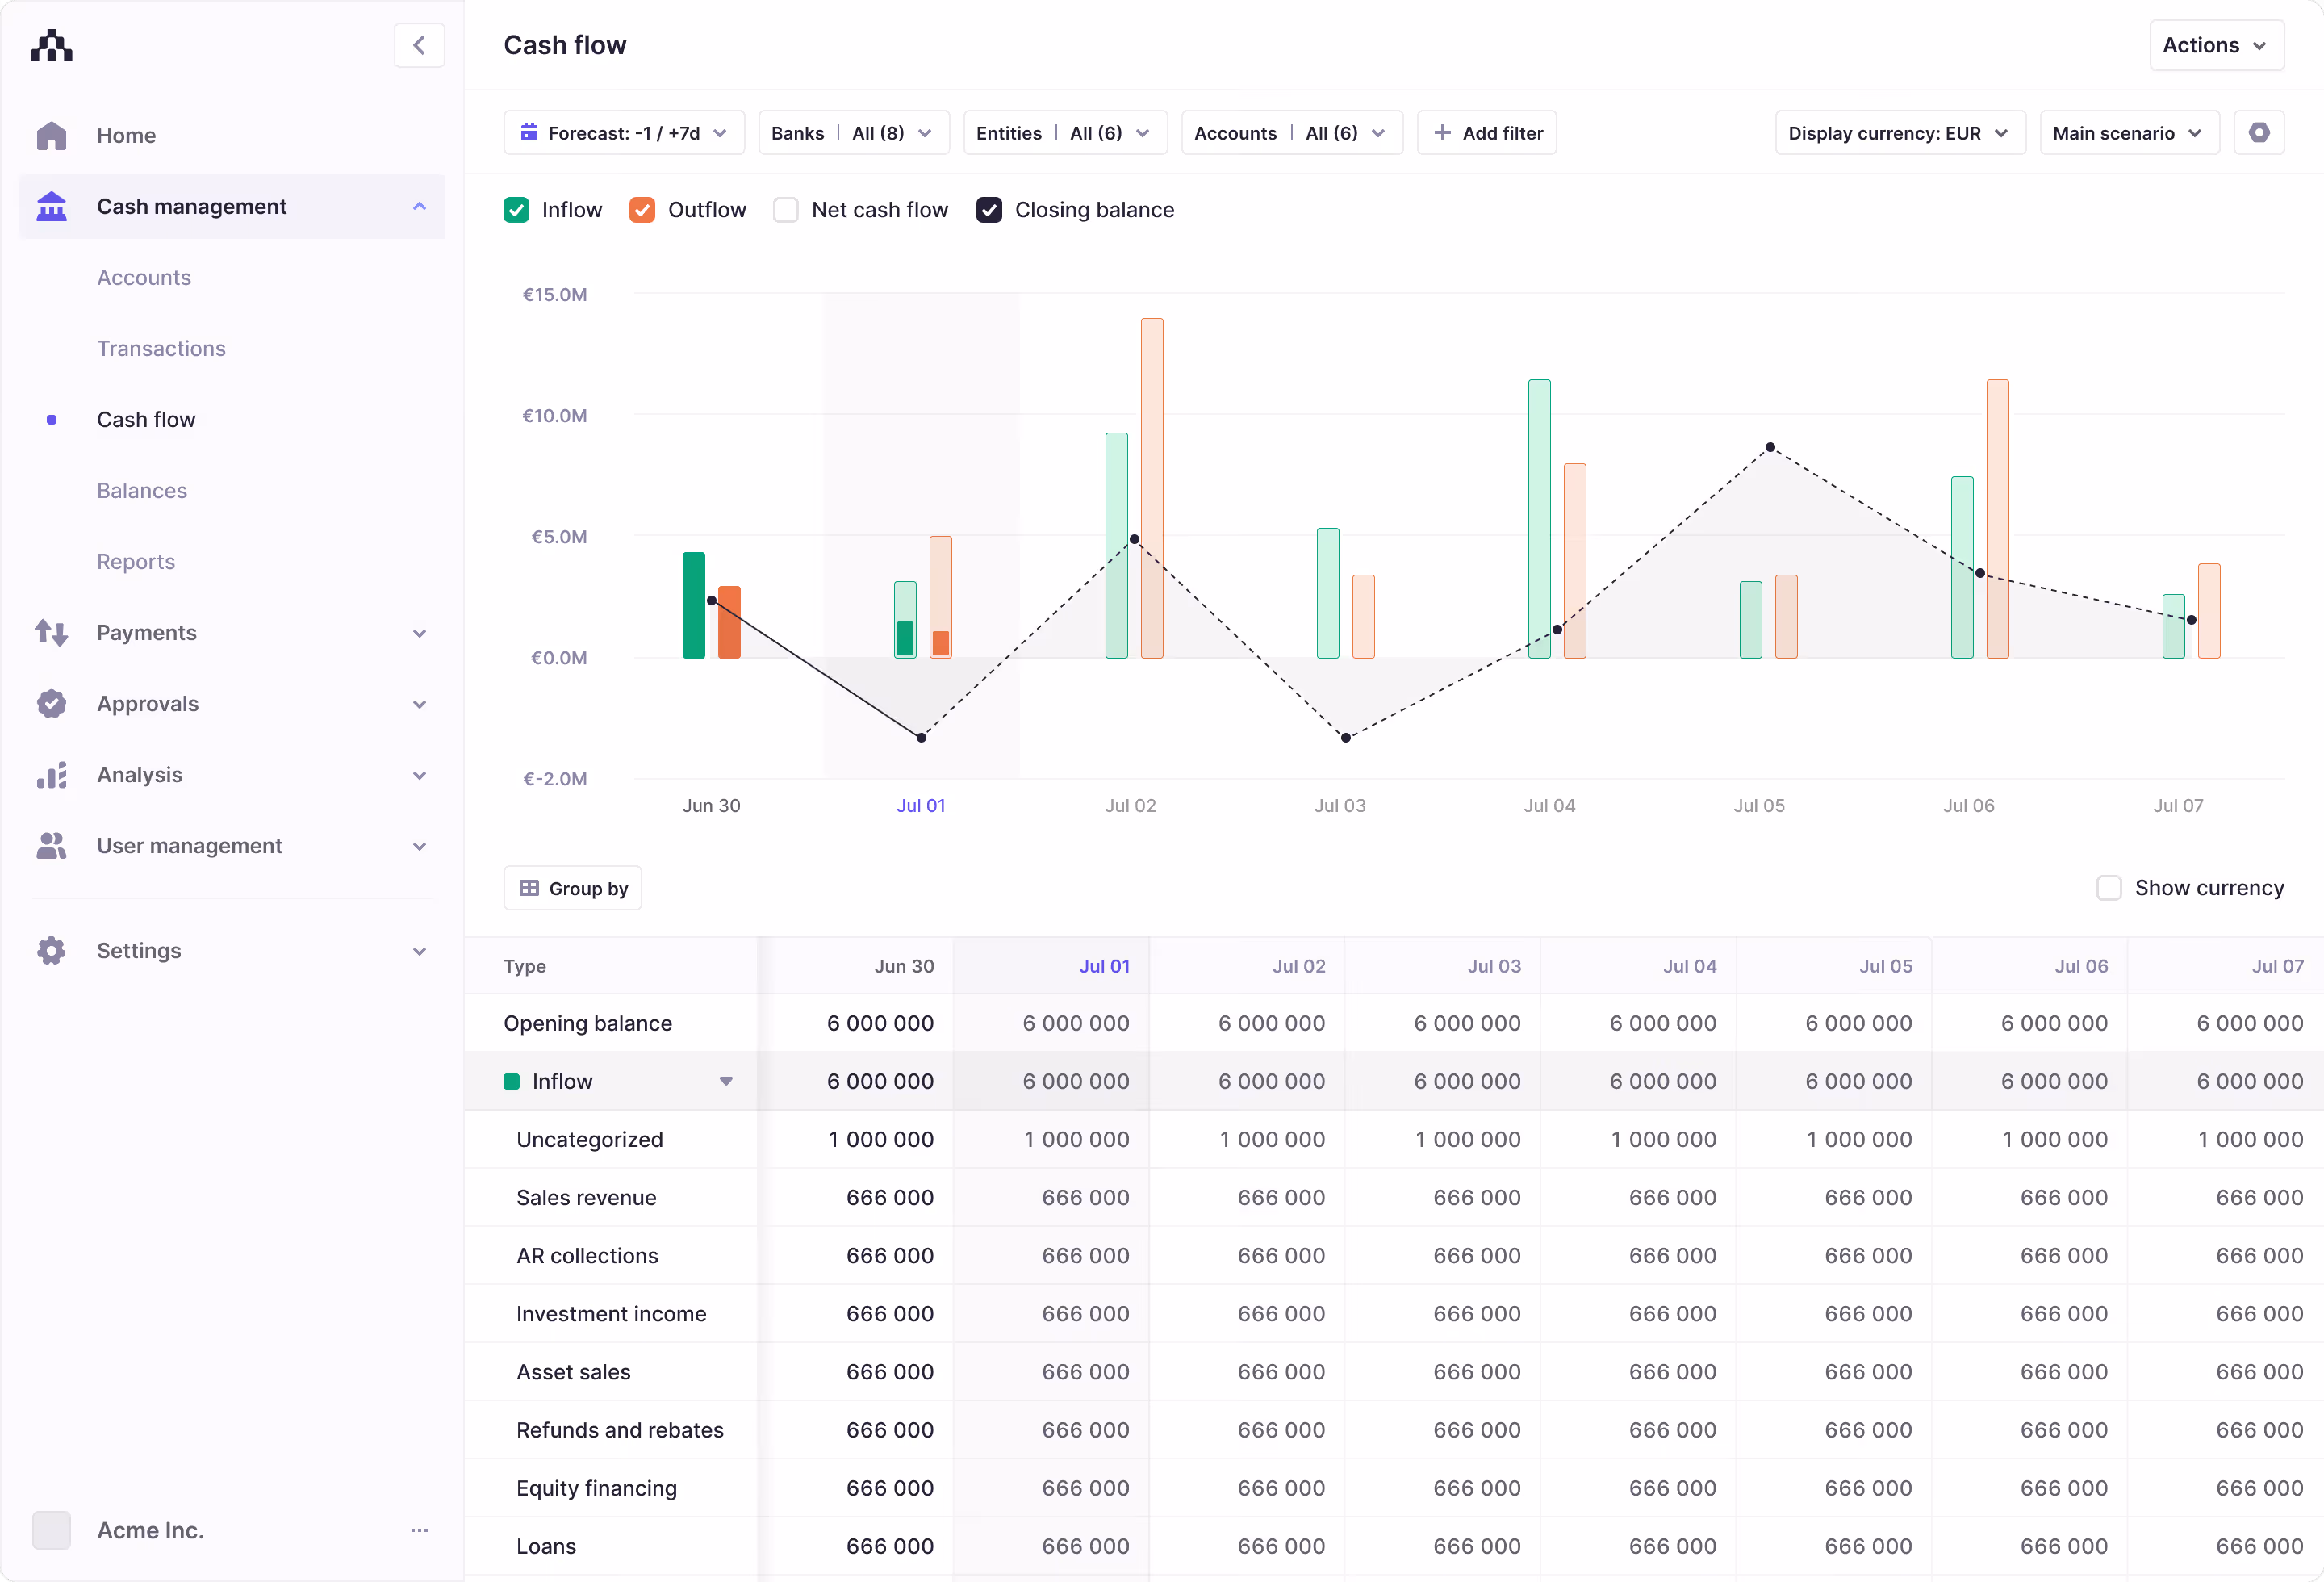Viewport: 2324px width, 1582px height.
Task: Collapse the Inflow row in the table
Action: click(x=725, y=1081)
